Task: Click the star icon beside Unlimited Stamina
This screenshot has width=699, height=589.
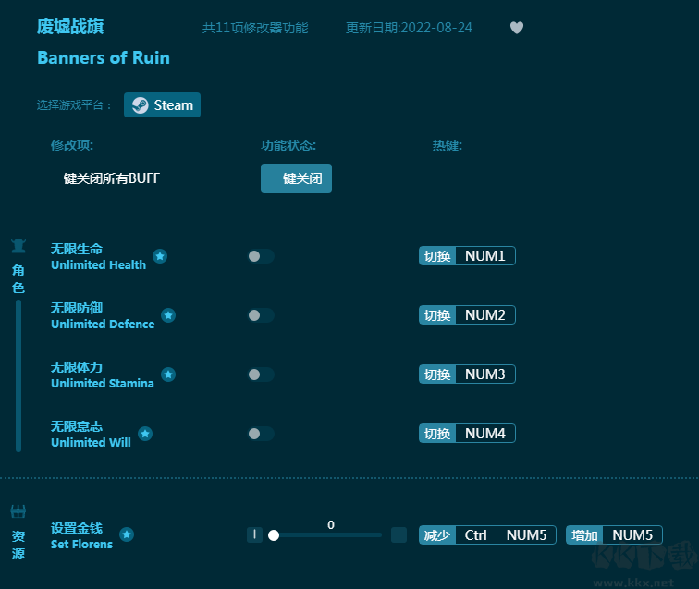Action: (x=168, y=374)
